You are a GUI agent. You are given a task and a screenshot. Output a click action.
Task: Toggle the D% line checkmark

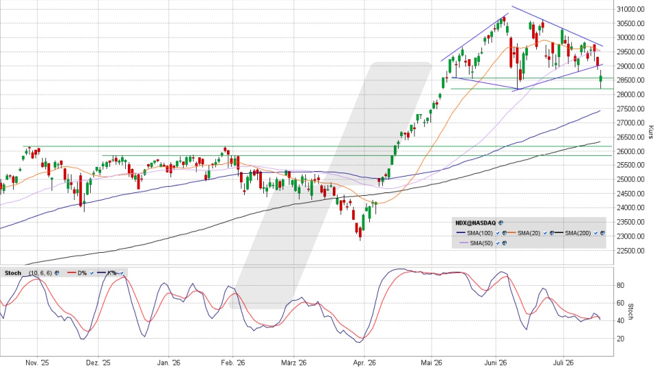pyautogui.click(x=91, y=273)
